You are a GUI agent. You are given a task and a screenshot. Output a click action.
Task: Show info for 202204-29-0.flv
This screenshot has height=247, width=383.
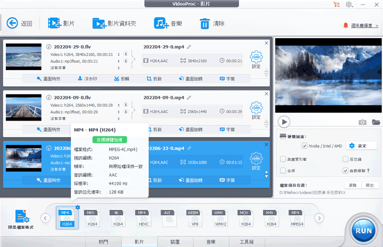click(49, 47)
